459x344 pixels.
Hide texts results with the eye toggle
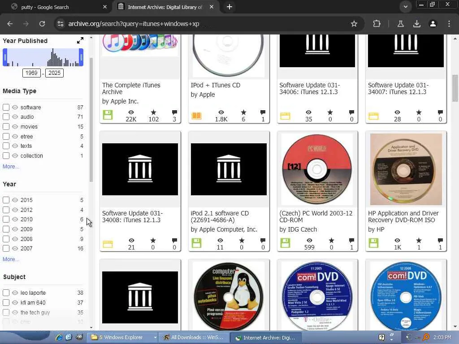click(15, 146)
